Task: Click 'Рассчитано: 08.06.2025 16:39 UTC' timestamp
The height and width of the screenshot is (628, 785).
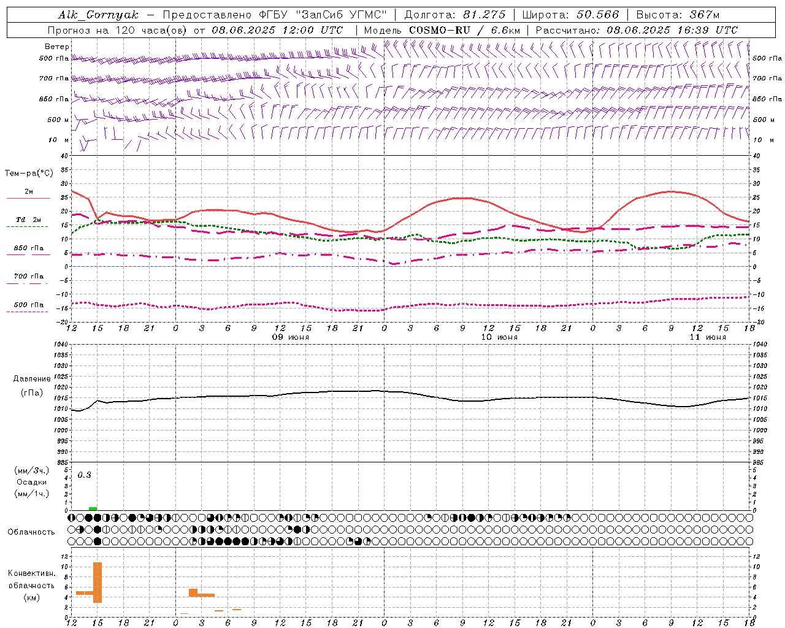Action: 637,30
